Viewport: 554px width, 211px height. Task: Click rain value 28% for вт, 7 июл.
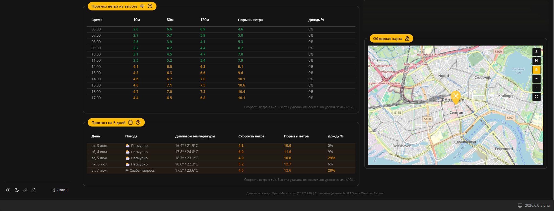click(331, 170)
